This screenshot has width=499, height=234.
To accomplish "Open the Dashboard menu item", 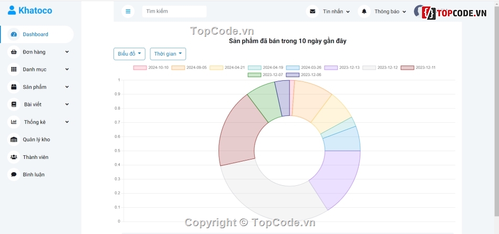I will pyautogui.click(x=35, y=35).
